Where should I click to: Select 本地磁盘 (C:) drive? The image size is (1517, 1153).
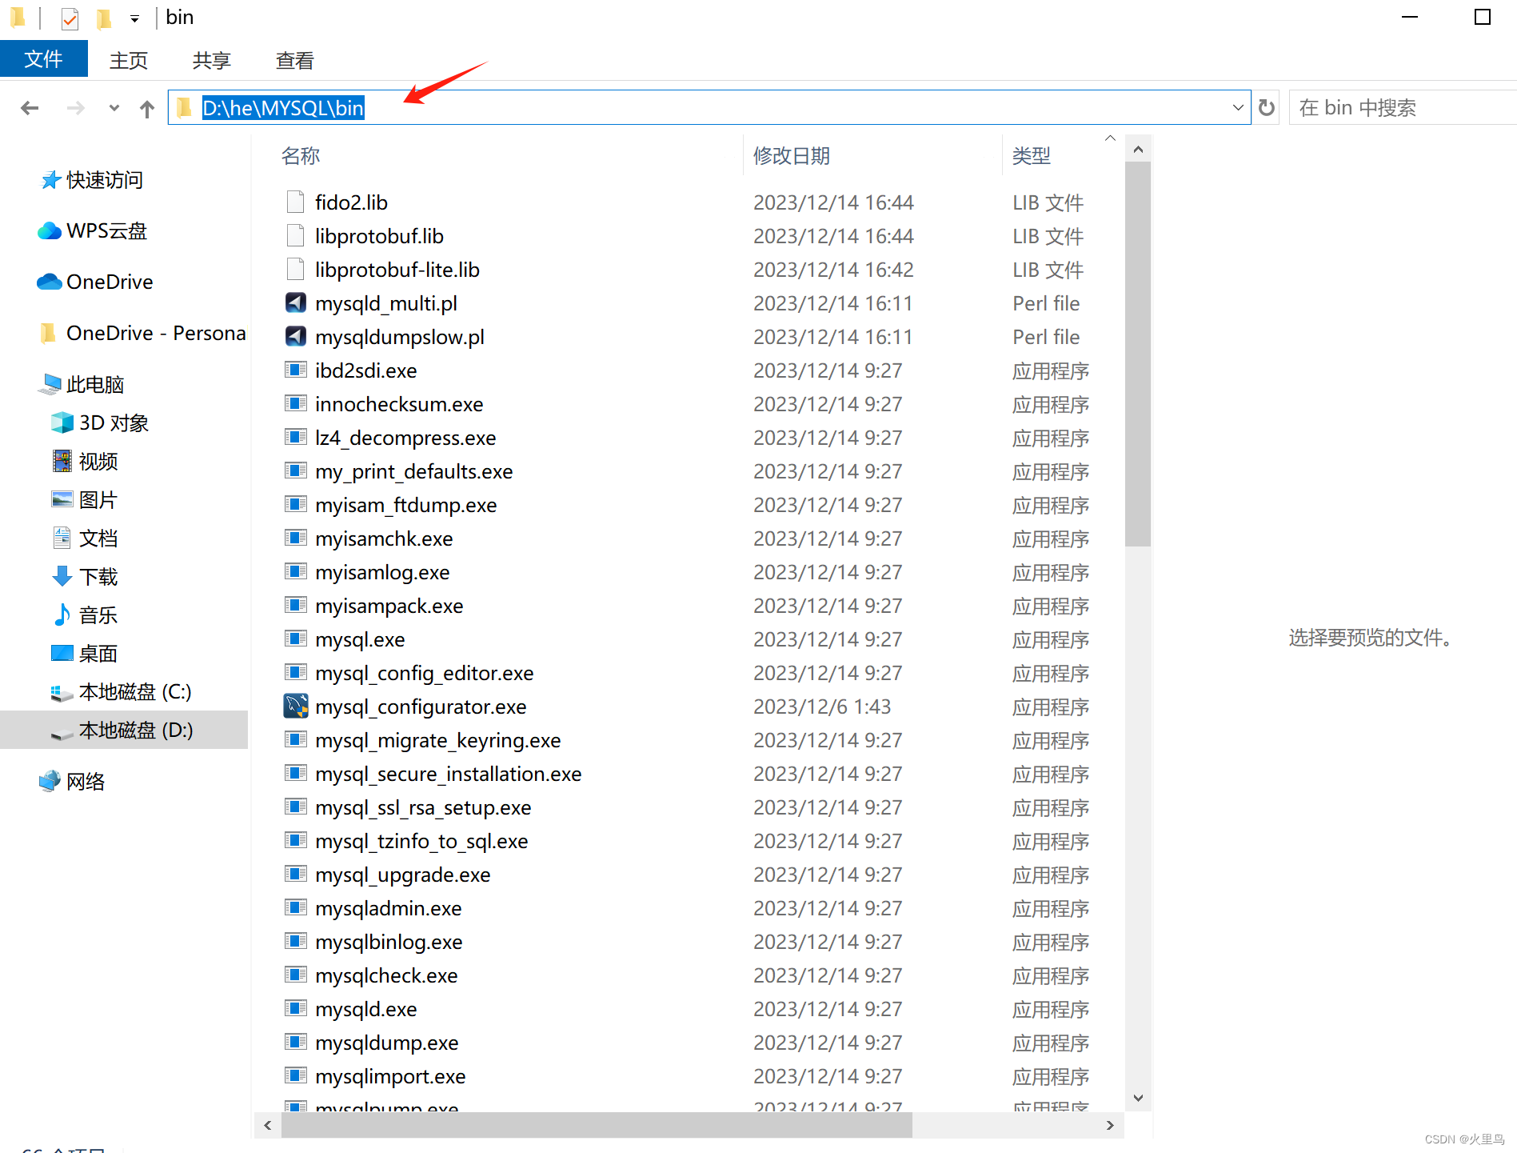pos(122,692)
